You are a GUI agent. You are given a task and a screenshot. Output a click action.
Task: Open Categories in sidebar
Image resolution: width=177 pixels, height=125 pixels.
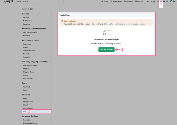pyautogui.click(x=27, y=44)
